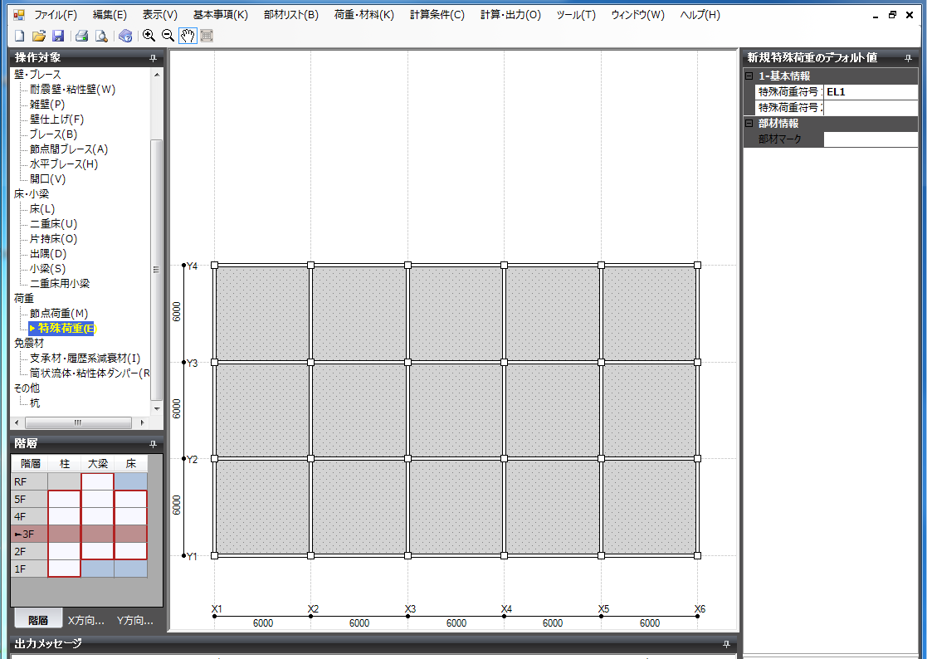The width and height of the screenshot is (927, 659).
Task: Click the Zoom out magnifier icon
Action: 168,36
